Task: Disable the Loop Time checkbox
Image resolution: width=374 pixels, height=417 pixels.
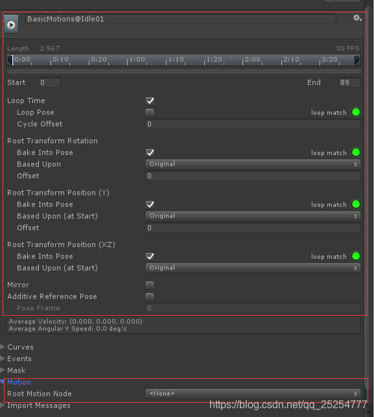Action: click(x=150, y=101)
